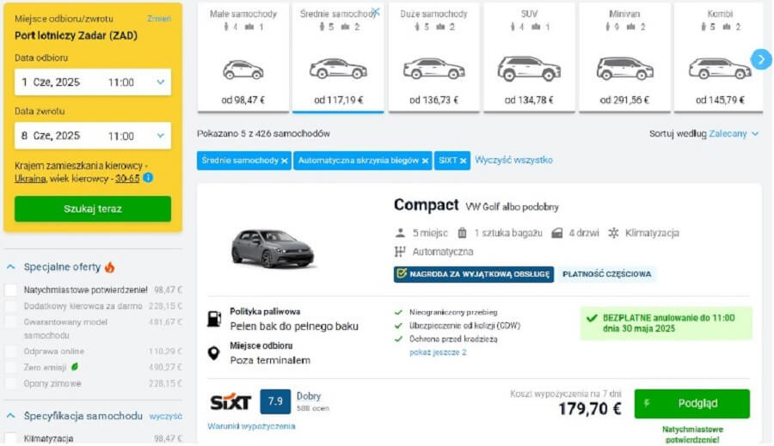The width and height of the screenshot is (774, 446).
Task: Remove the Średnie samochody filter chip
Action: coord(284,161)
